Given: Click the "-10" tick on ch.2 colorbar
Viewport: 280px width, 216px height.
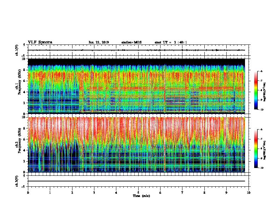Looking at the screenshot, I should pyautogui.click(x=261, y=168).
